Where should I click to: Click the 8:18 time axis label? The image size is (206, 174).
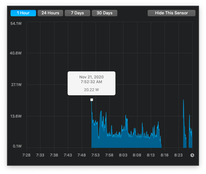[x=165, y=155]
